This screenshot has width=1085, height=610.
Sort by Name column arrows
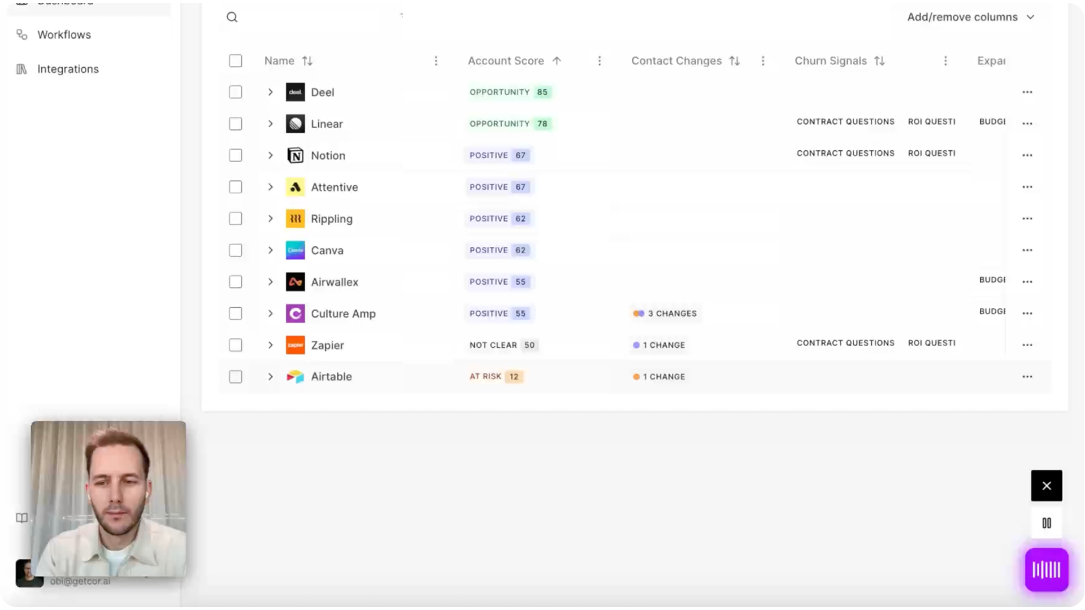[307, 60]
